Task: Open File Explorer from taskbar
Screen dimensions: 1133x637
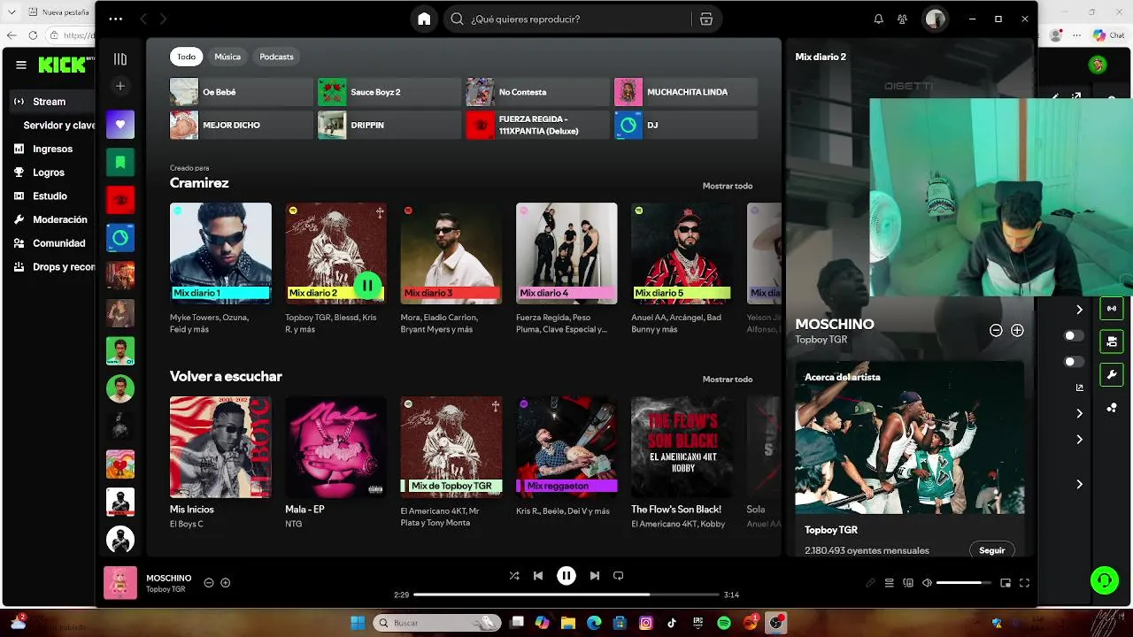Action: click(568, 623)
